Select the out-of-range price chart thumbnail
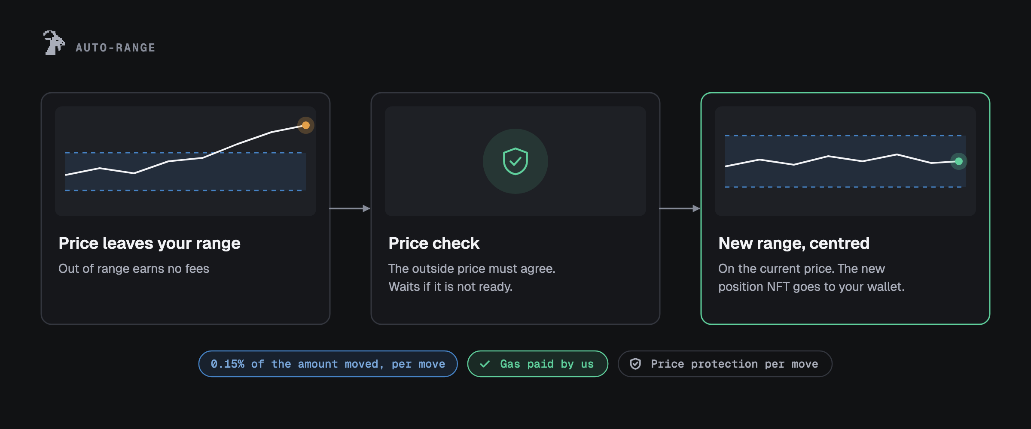The image size is (1031, 429). coord(186,161)
